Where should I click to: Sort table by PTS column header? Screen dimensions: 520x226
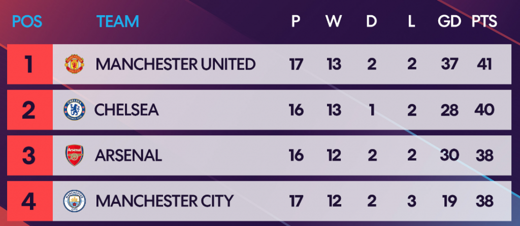pos(484,22)
